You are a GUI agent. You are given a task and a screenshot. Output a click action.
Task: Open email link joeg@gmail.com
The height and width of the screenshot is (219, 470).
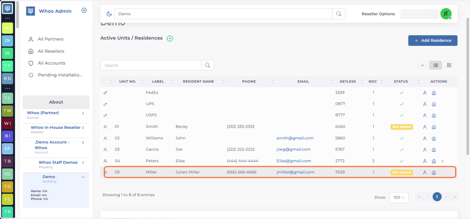293,150
